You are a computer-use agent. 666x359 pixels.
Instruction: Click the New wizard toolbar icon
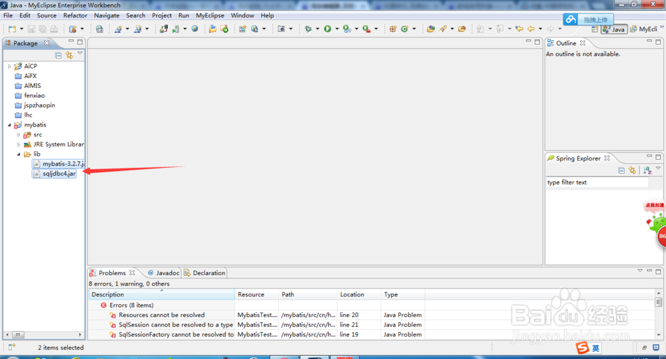(x=12, y=29)
